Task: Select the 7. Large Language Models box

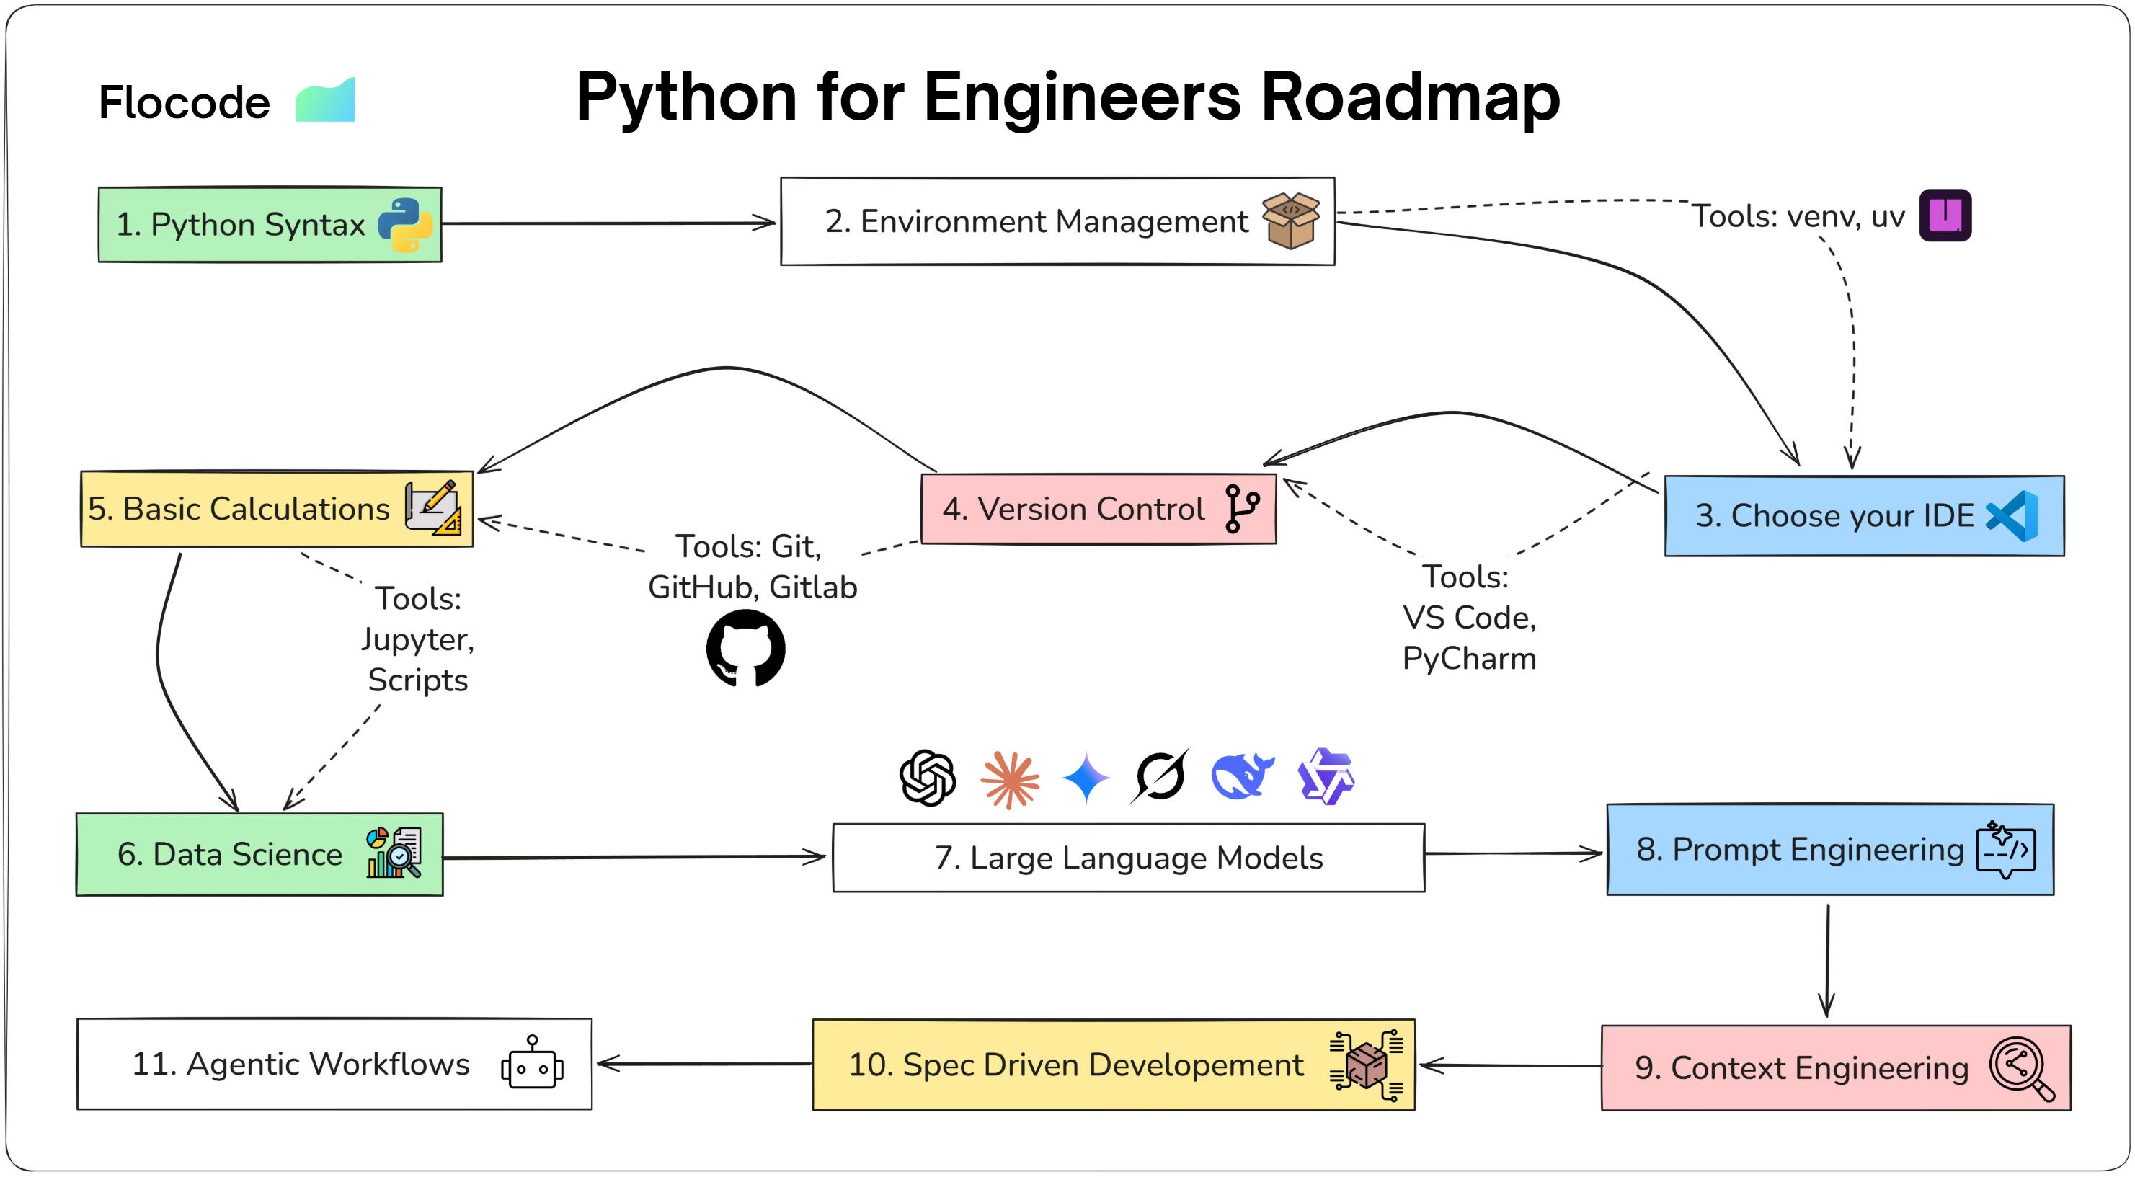Action: coord(1127,858)
